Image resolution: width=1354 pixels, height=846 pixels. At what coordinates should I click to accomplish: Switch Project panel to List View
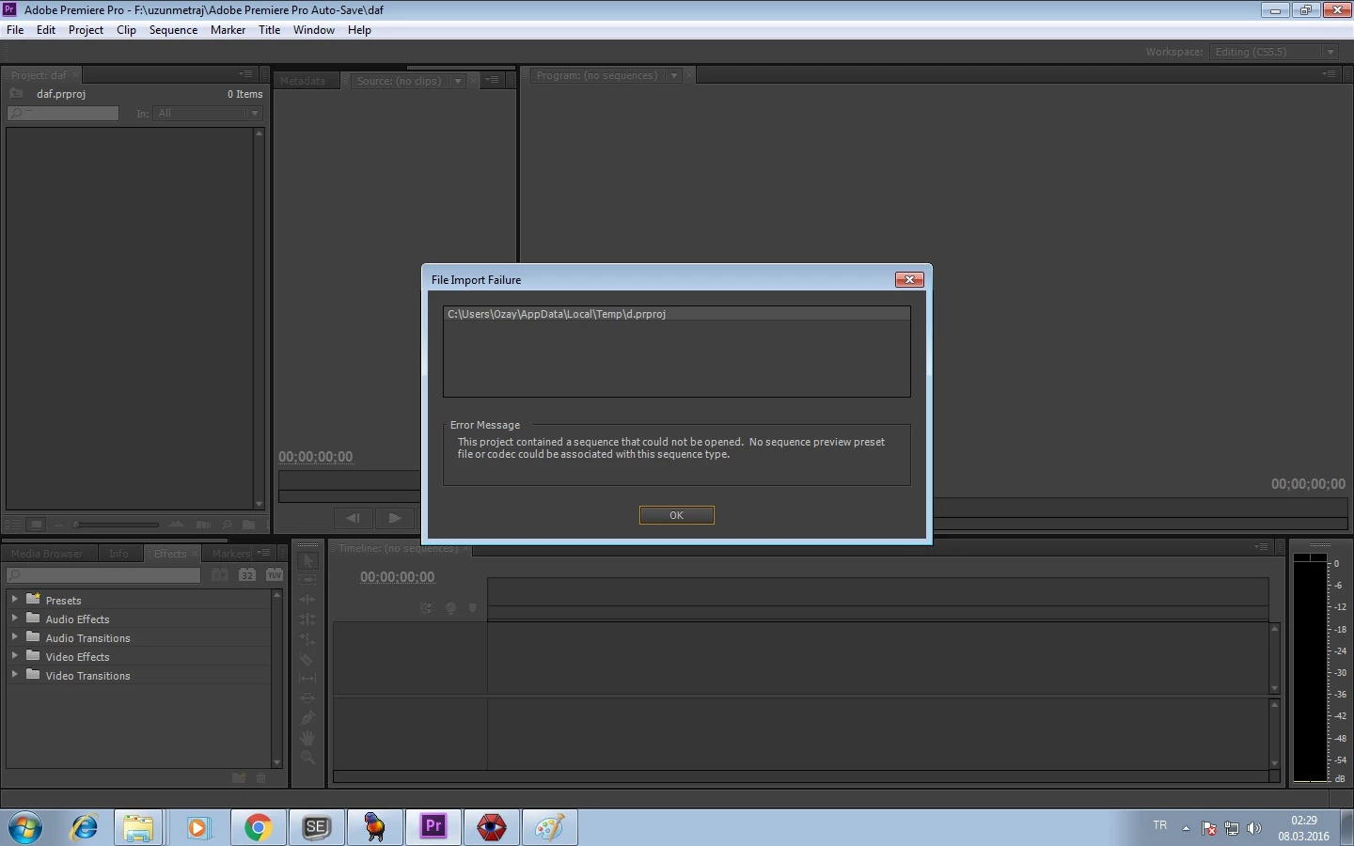(x=14, y=525)
